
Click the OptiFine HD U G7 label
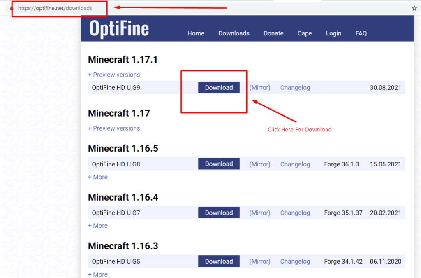pos(116,213)
